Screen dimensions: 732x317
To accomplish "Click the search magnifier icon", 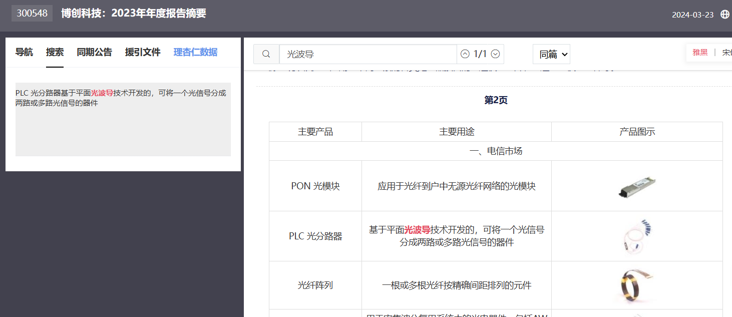I will click(266, 54).
